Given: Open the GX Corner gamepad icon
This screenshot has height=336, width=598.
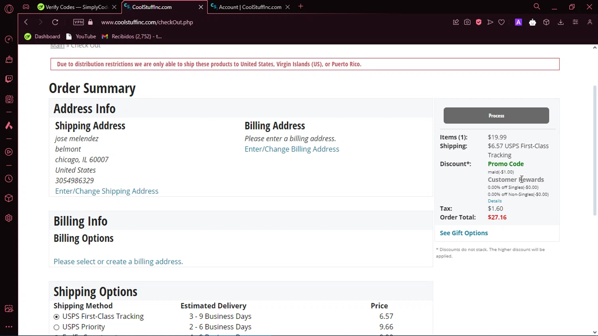Looking at the screenshot, I should tap(26, 7).
